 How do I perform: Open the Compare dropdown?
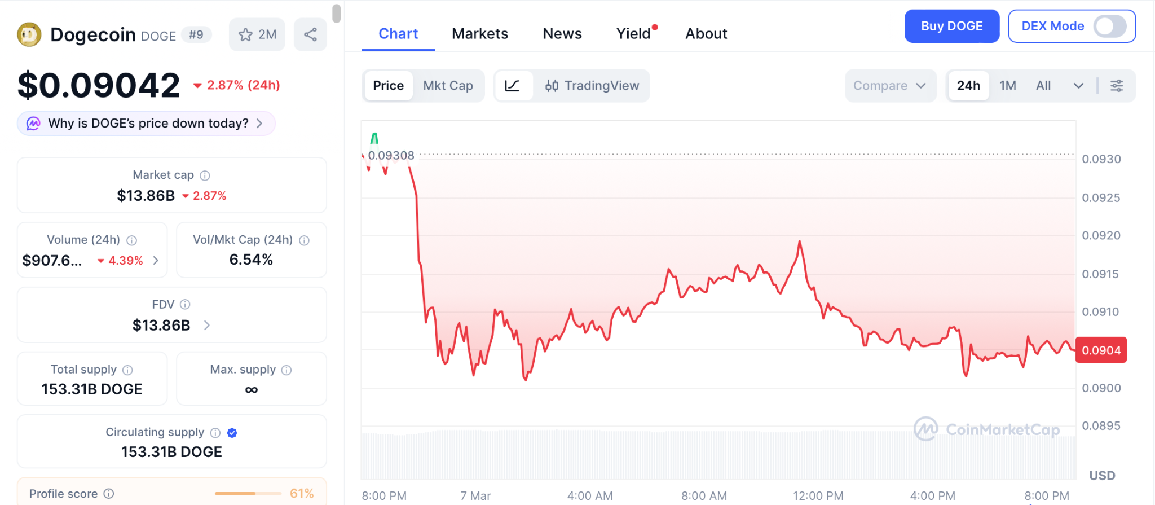(889, 86)
